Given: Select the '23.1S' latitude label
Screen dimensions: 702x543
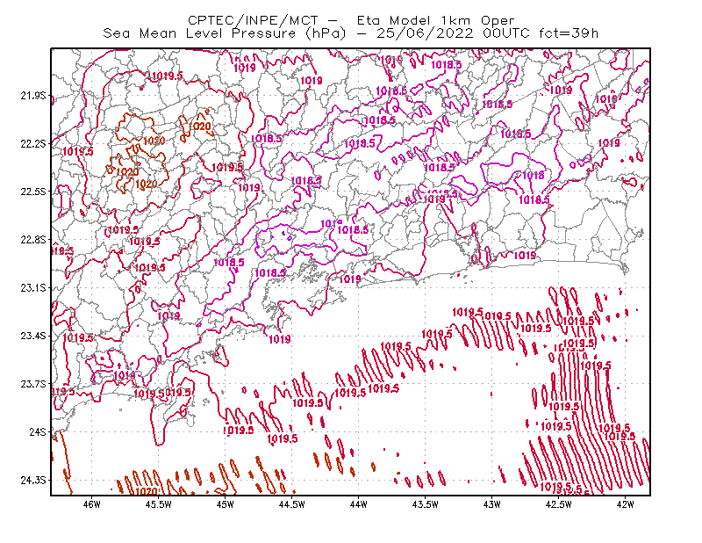Looking at the screenshot, I should click(33, 287).
